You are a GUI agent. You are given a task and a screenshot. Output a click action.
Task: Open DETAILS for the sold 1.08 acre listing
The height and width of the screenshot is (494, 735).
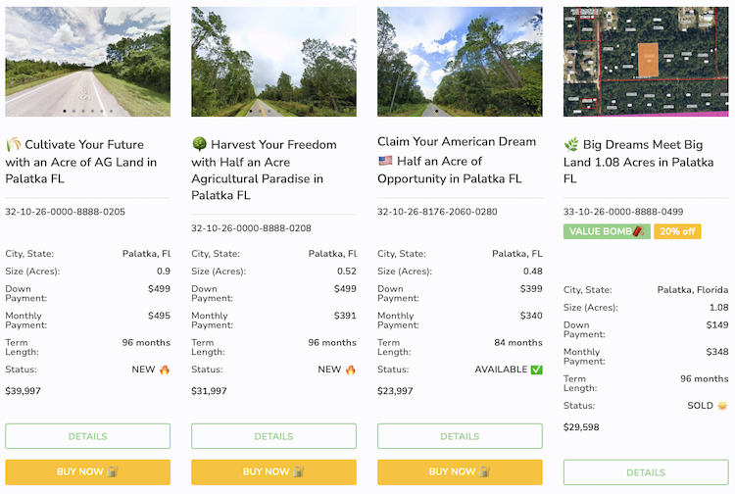coord(646,472)
